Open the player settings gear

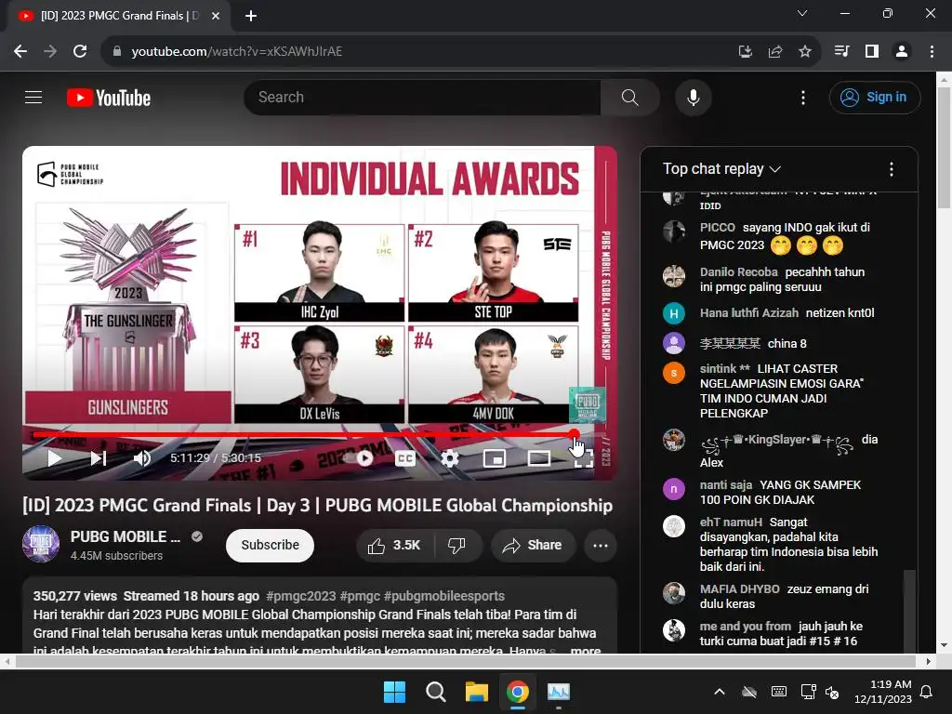(450, 458)
